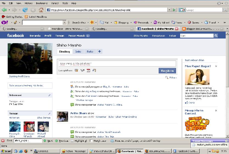Click the Stop loading icon
The width and height of the screenshot is (229, 154).
pos(33,10)
